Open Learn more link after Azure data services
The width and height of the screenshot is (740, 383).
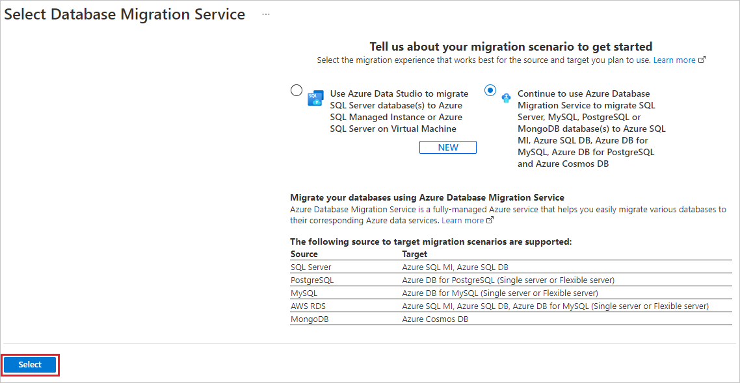(462, 221)
